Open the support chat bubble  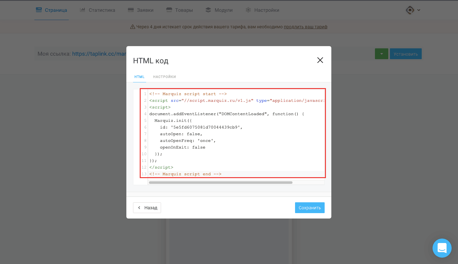442,248
